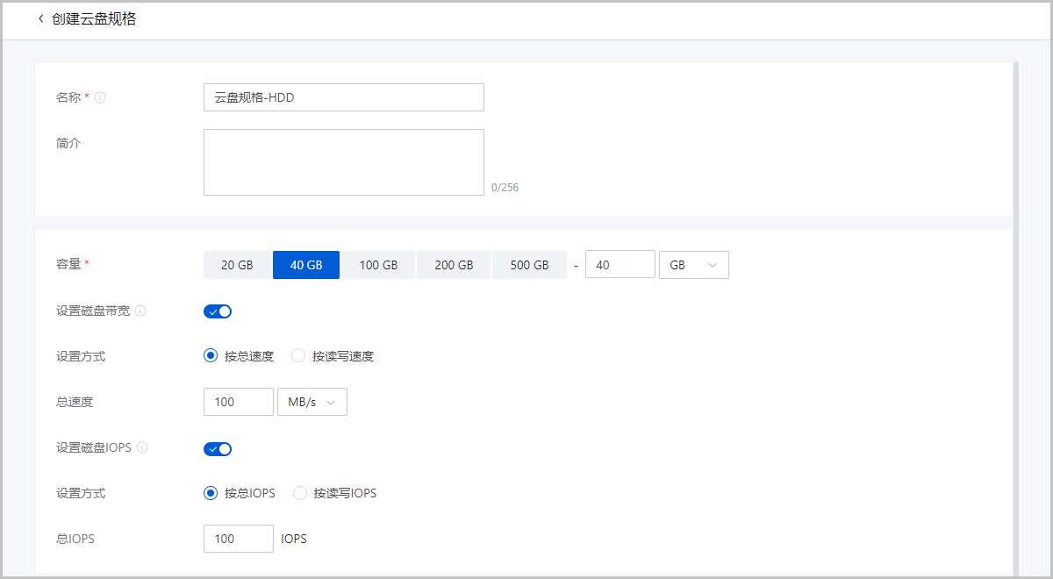The image size is (1053, 579).
Task: Choose the 200 GB capacity preset
Action: [454, 265]
